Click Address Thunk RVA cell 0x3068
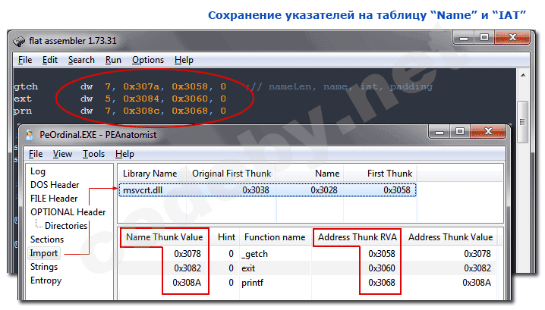The image size is (545, 310). point(382,283)
